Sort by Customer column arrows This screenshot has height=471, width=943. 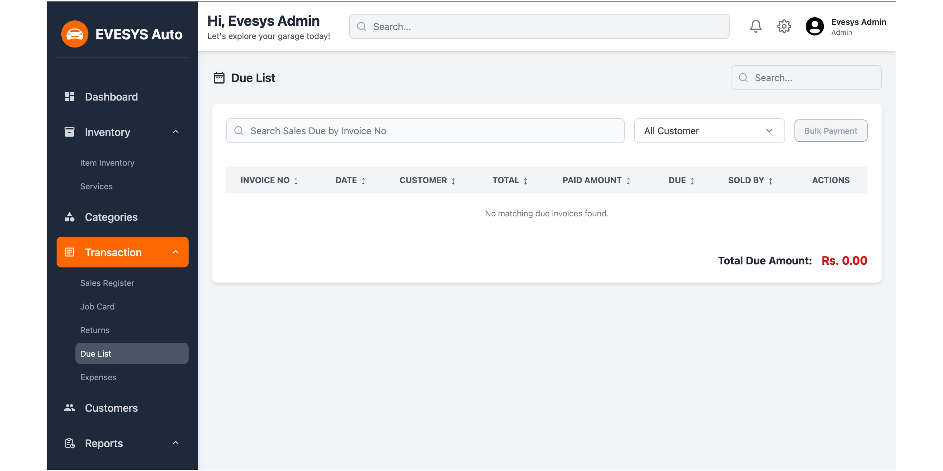(453, 181)
